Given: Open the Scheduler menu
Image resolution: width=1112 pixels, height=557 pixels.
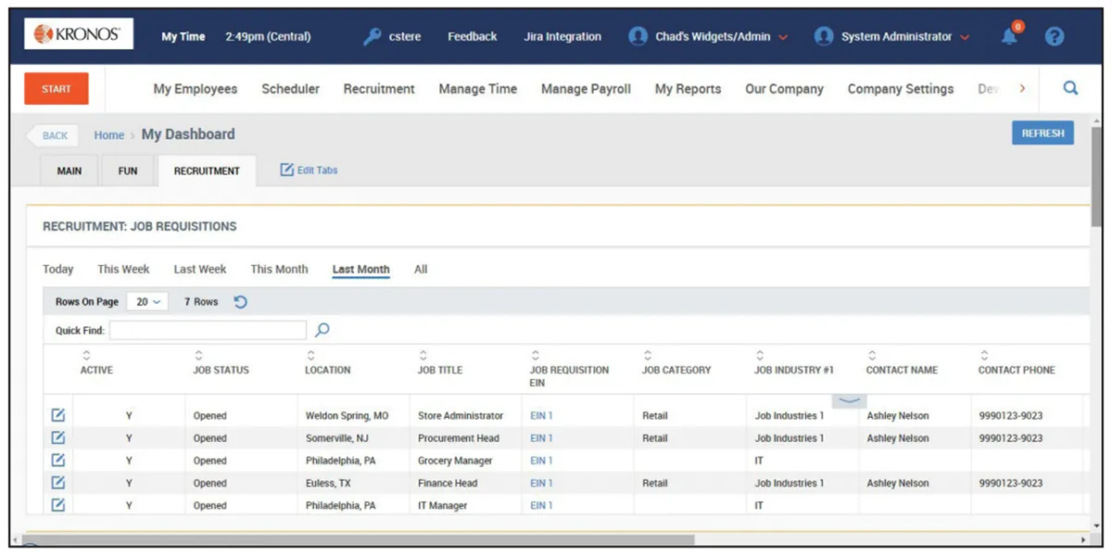Looking at the screenshot, I should pyautogui.click(x=291, y=89).
